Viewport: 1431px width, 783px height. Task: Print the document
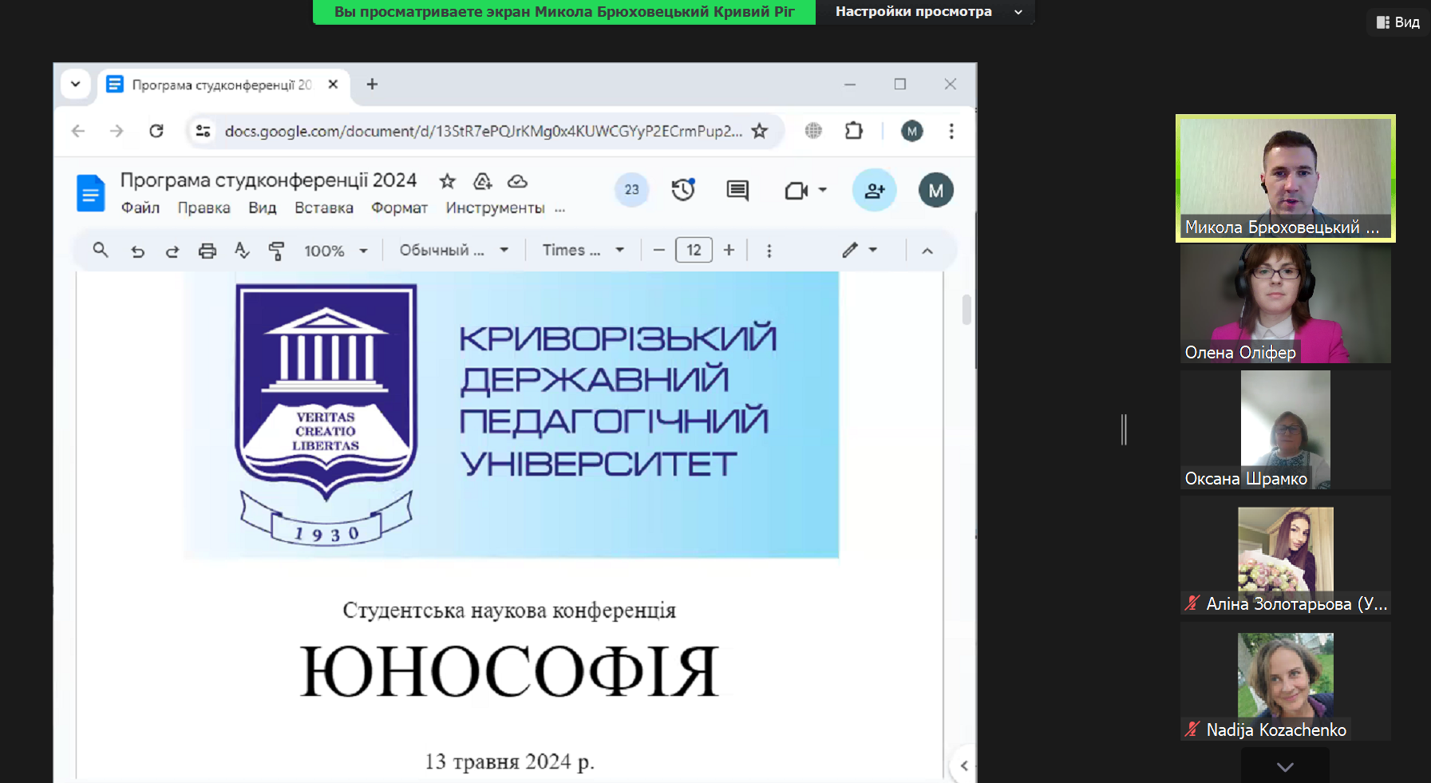click(x=208, y=251)
